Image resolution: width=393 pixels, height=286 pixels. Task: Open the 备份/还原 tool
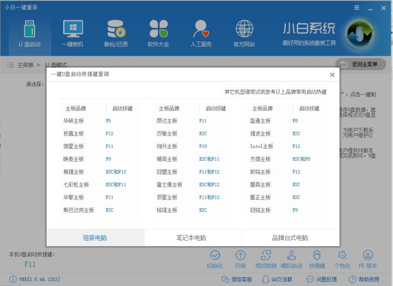(116, 33)
